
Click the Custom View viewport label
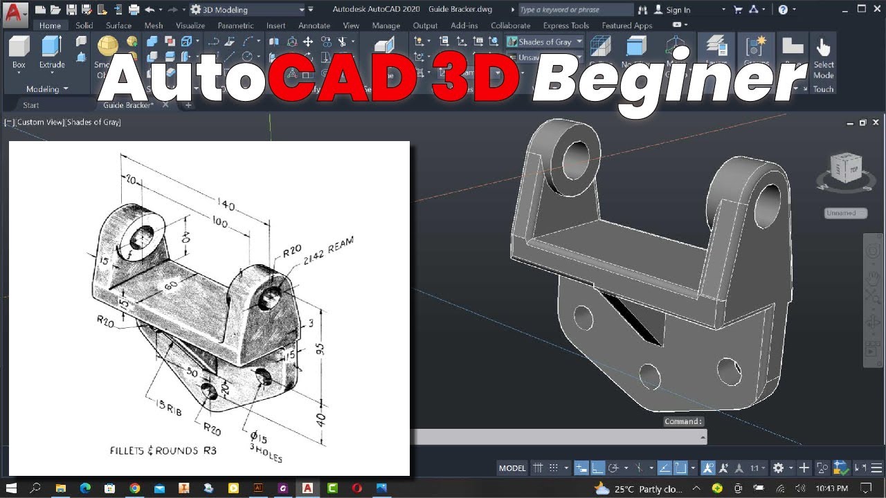[x=40, y=122]
